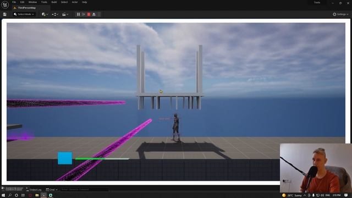Open the Windows Start menu
This screenshot has height=198, width=352.
click(x=3, y=195)
